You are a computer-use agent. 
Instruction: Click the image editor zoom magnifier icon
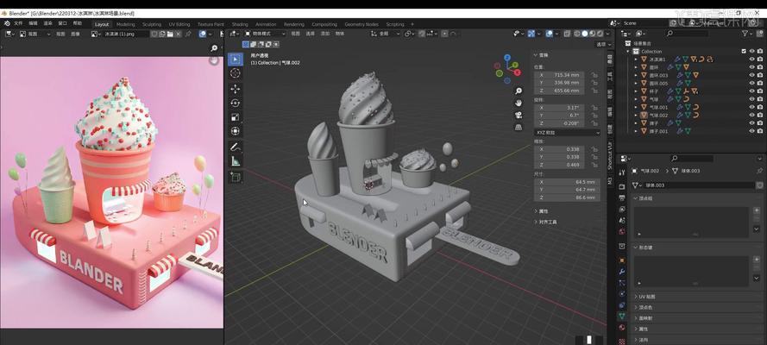214,48
